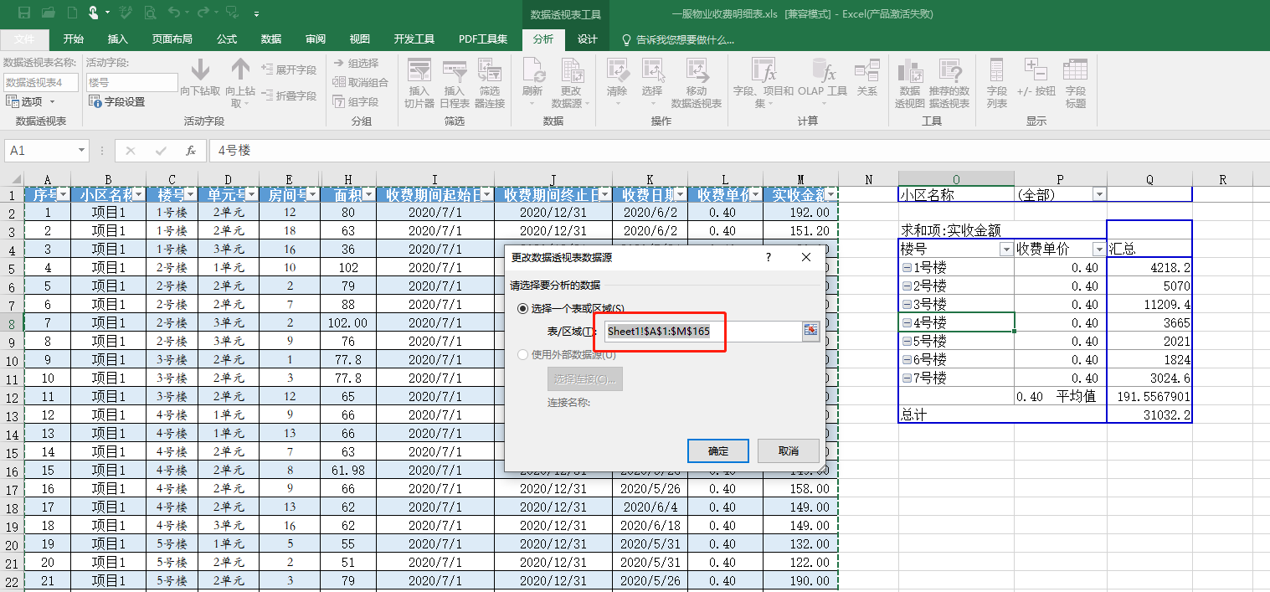
Task: Click the Undo arrow icon
Action: (x=173, y=13)
